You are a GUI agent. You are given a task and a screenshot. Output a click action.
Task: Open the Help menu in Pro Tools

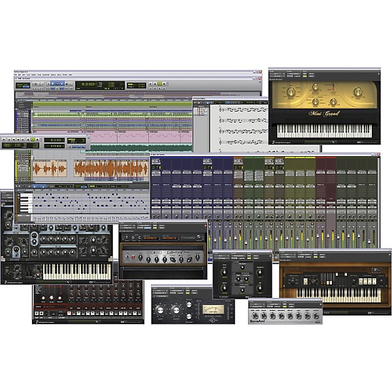[71, 74]
